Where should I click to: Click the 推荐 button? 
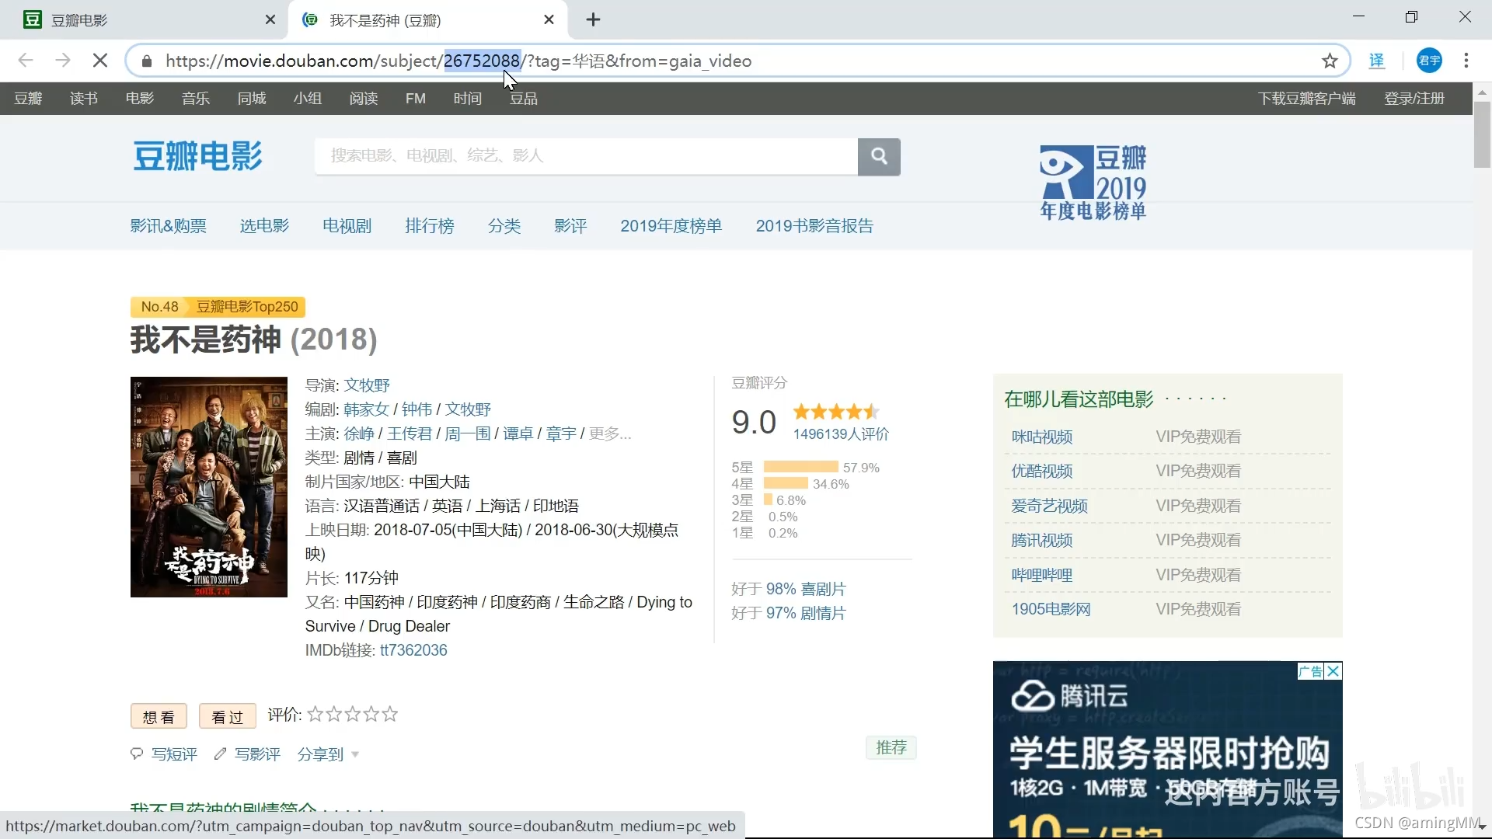click(891, 747)
